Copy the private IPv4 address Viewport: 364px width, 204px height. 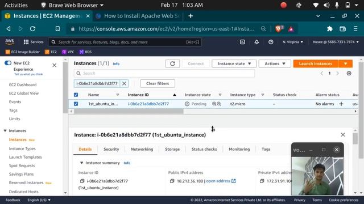tap(262, 181)
